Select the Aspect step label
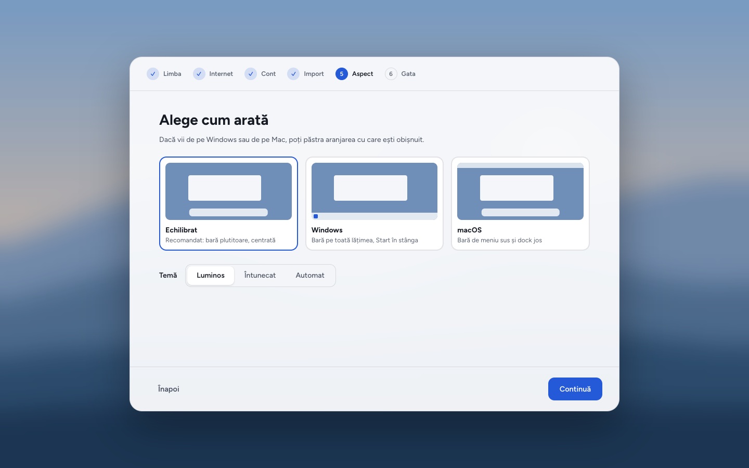This screenshot has height=468, width=749. click(363, 74)
